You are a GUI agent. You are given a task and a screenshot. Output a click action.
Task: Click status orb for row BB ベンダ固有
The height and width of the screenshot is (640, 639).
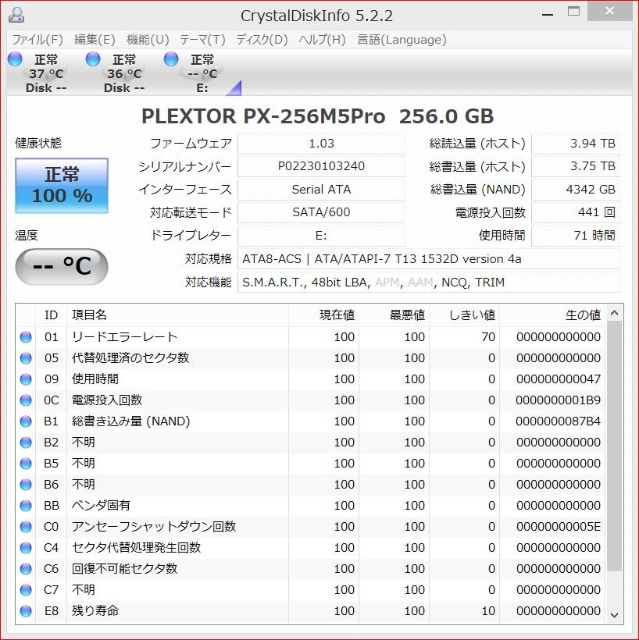coord(26,506)
